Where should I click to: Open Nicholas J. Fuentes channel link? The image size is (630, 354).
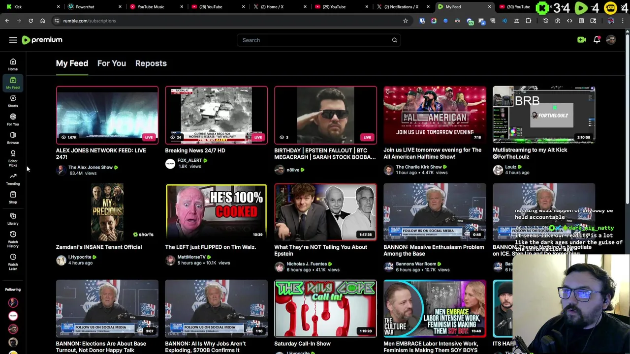pyautogui.click(x=307, y=264)
